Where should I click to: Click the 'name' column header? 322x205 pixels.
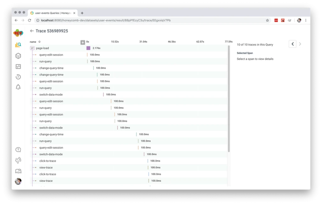[33, 42]
